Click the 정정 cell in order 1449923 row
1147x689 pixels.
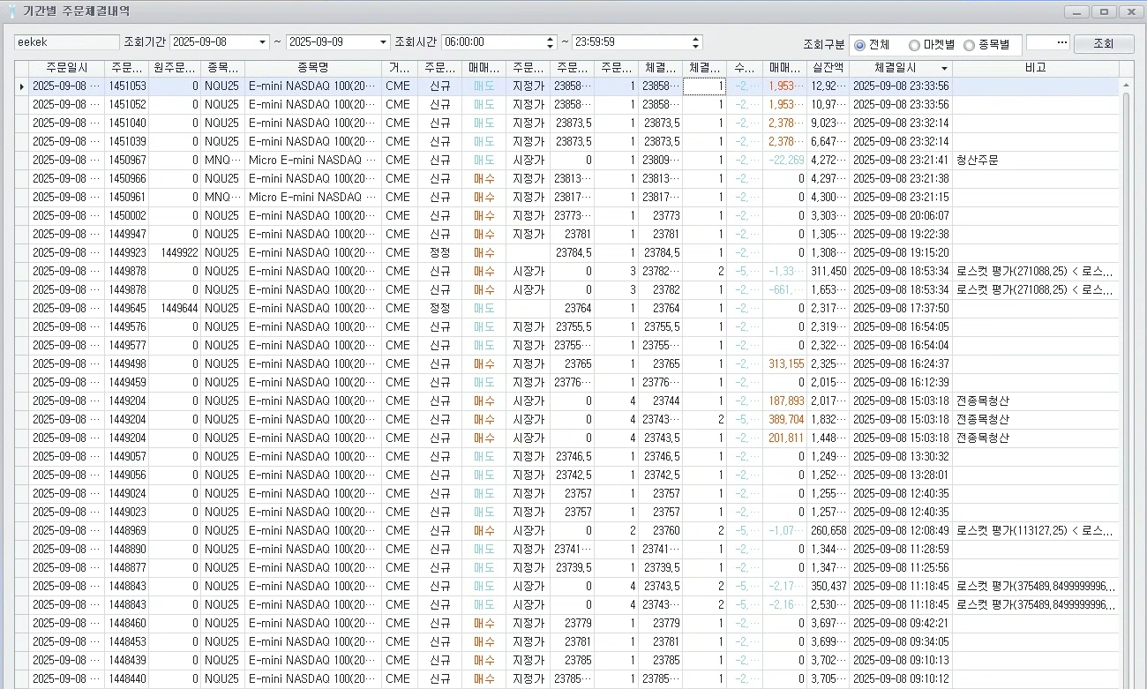439,253
